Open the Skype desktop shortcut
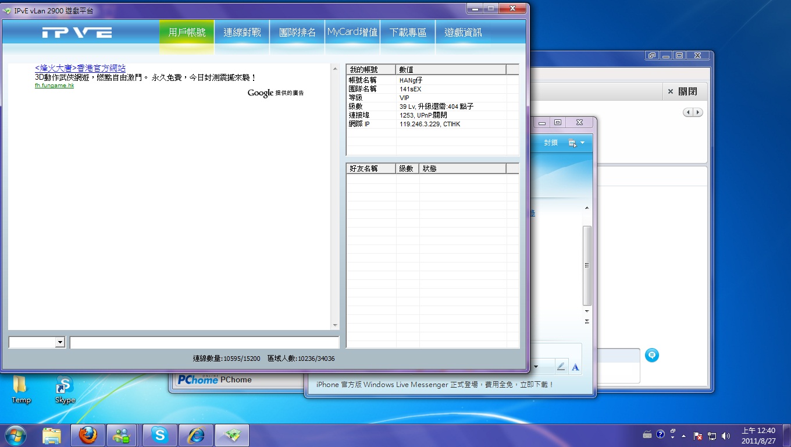 pos(65,389)
